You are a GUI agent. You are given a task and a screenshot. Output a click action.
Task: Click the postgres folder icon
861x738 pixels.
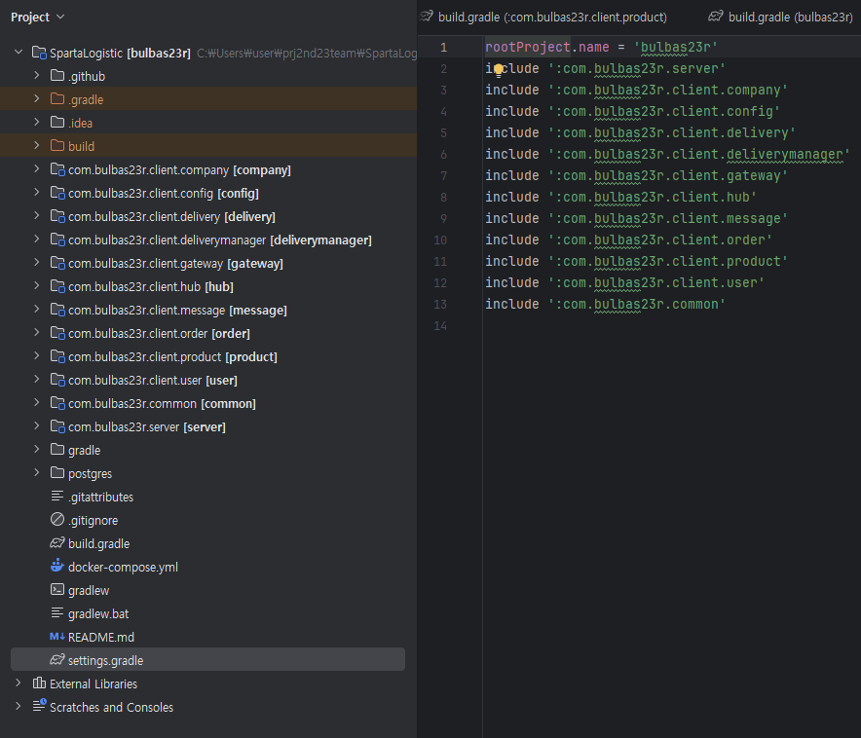(x=57, y=472)
